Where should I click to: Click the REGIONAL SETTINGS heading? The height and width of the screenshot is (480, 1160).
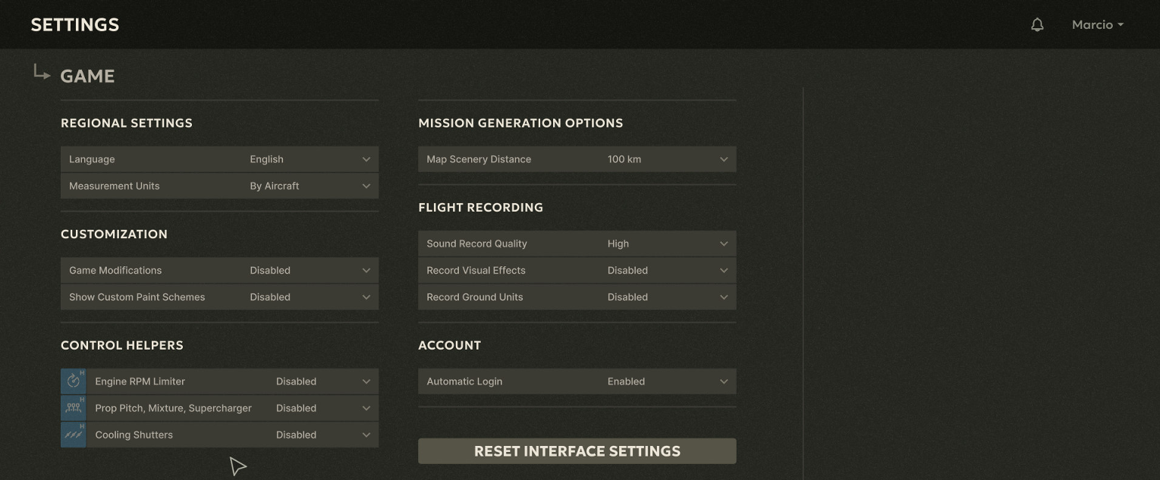coord(127,123)
